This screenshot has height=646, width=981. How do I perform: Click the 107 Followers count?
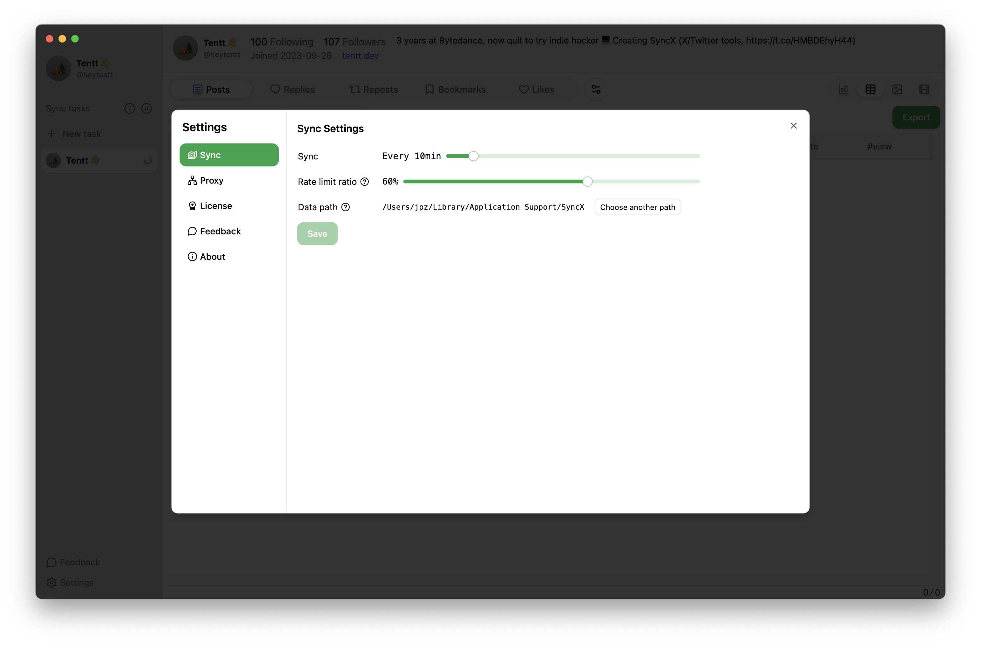355,42
